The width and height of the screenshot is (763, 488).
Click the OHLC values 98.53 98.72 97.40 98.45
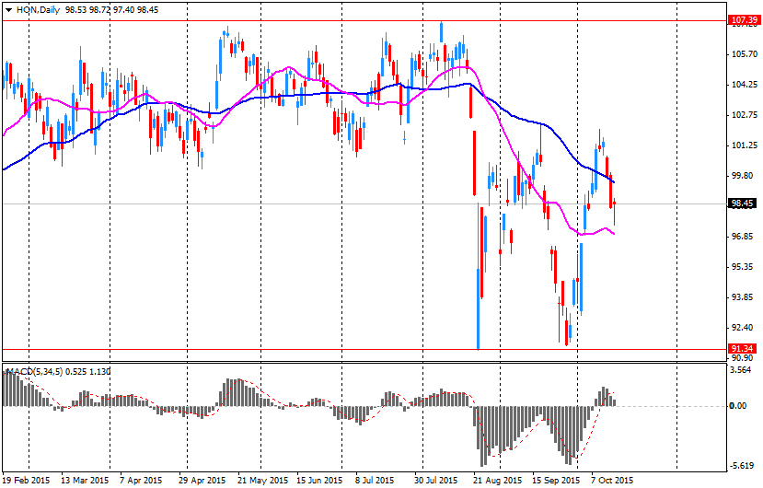click(112, 10)
